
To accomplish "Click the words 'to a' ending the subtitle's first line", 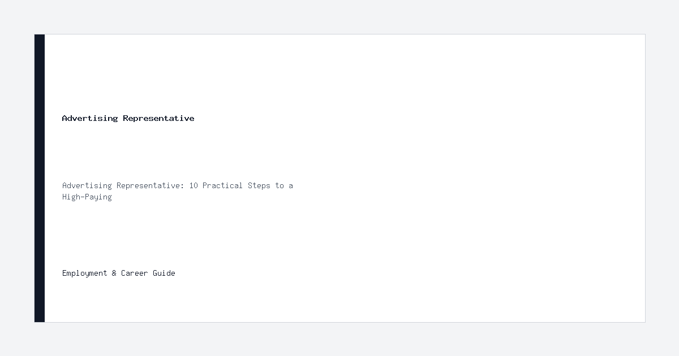I will coord(284,185).
